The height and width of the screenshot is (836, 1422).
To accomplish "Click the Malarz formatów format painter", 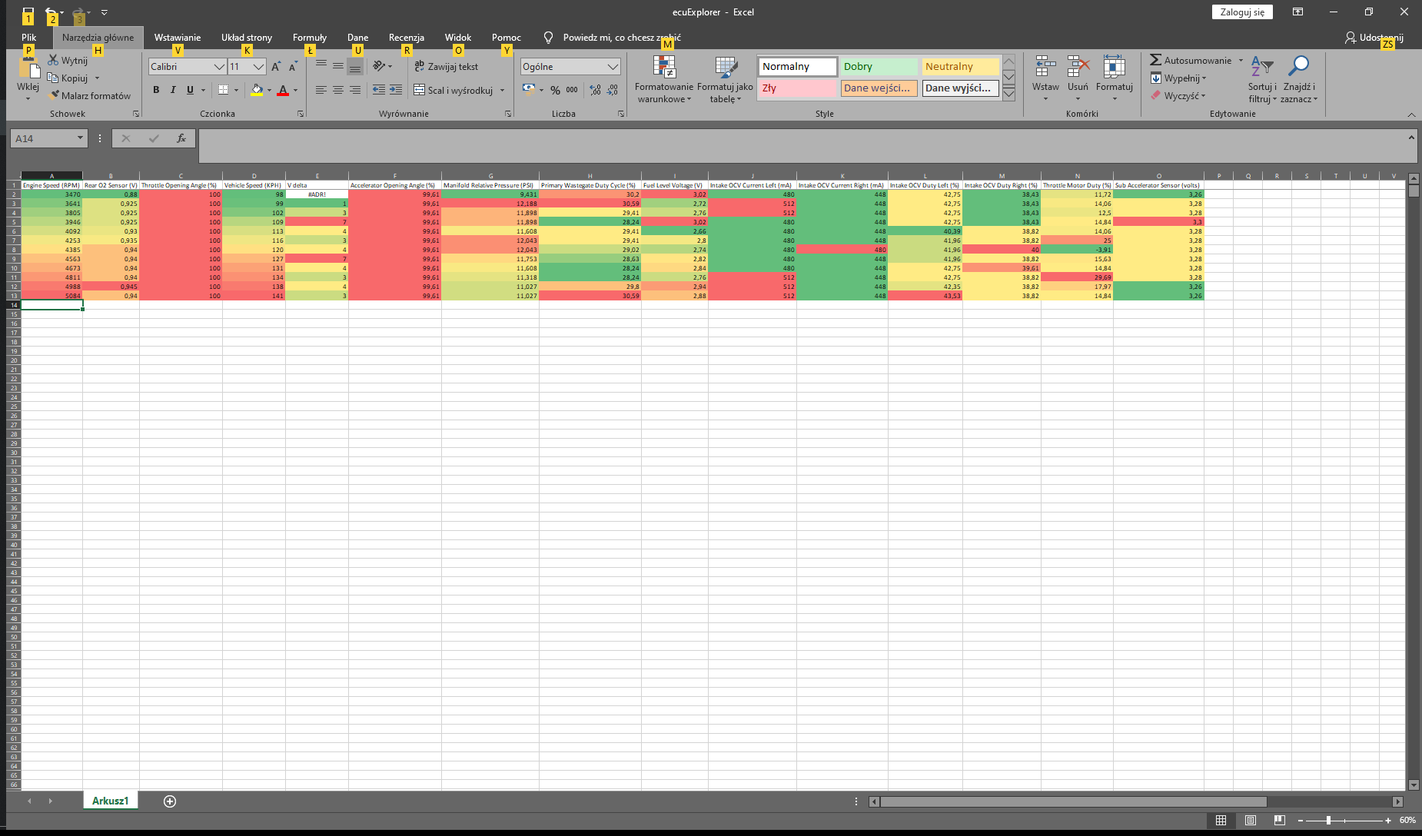I will click(90, 96).
